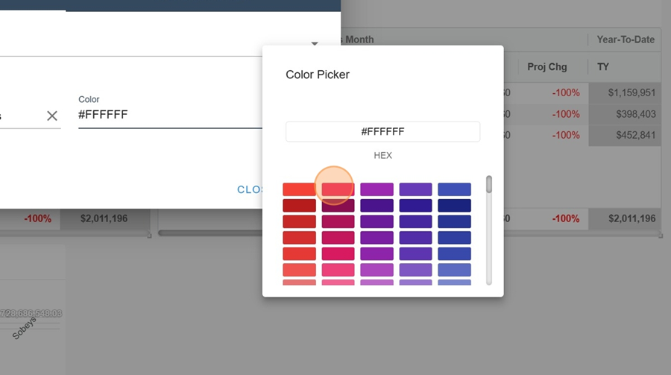
Task: Clear the field with the X icon
Action: pos(52,116)
